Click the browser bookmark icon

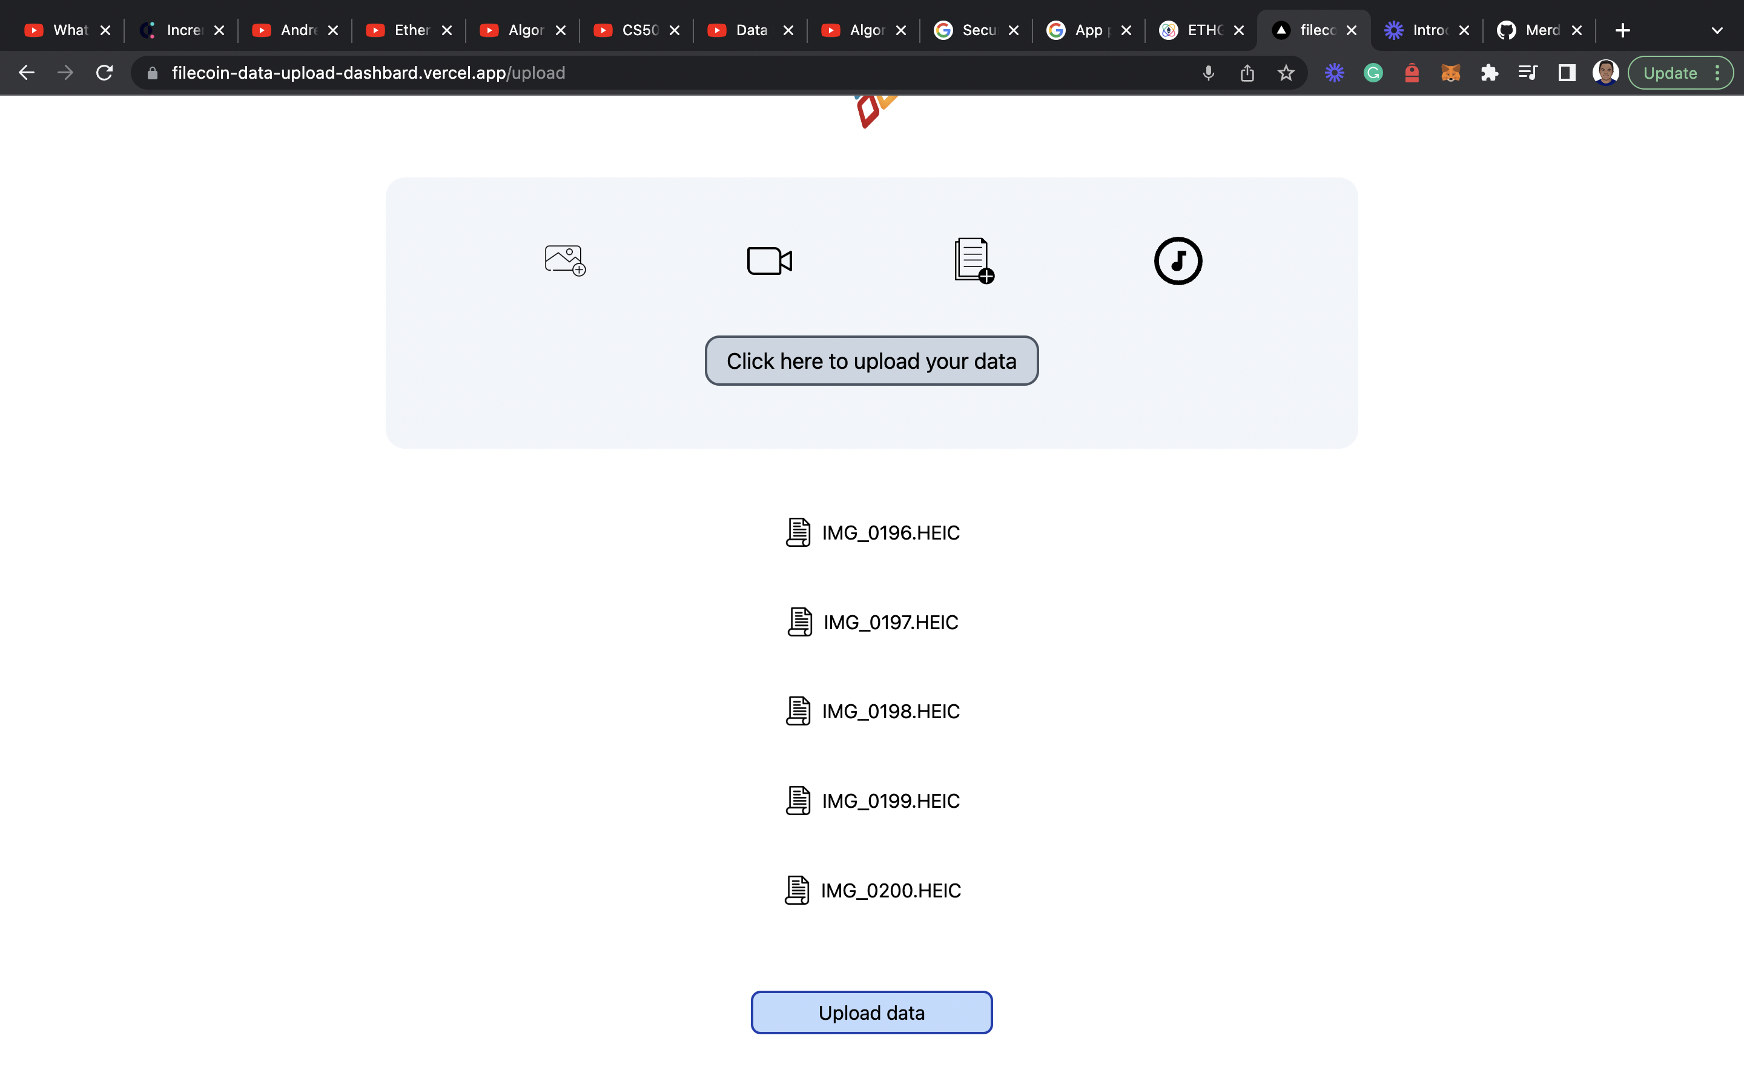[x=1286, y=73]
